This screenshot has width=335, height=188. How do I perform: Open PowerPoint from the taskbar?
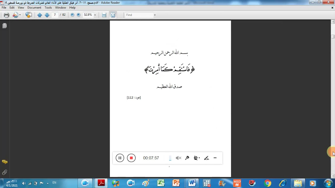pos(176,183)
